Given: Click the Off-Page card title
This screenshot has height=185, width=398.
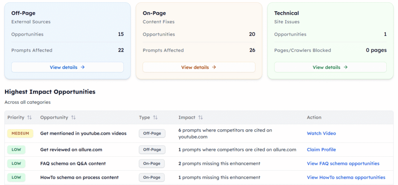Looking at the screenshot, I should coord(23,13).
